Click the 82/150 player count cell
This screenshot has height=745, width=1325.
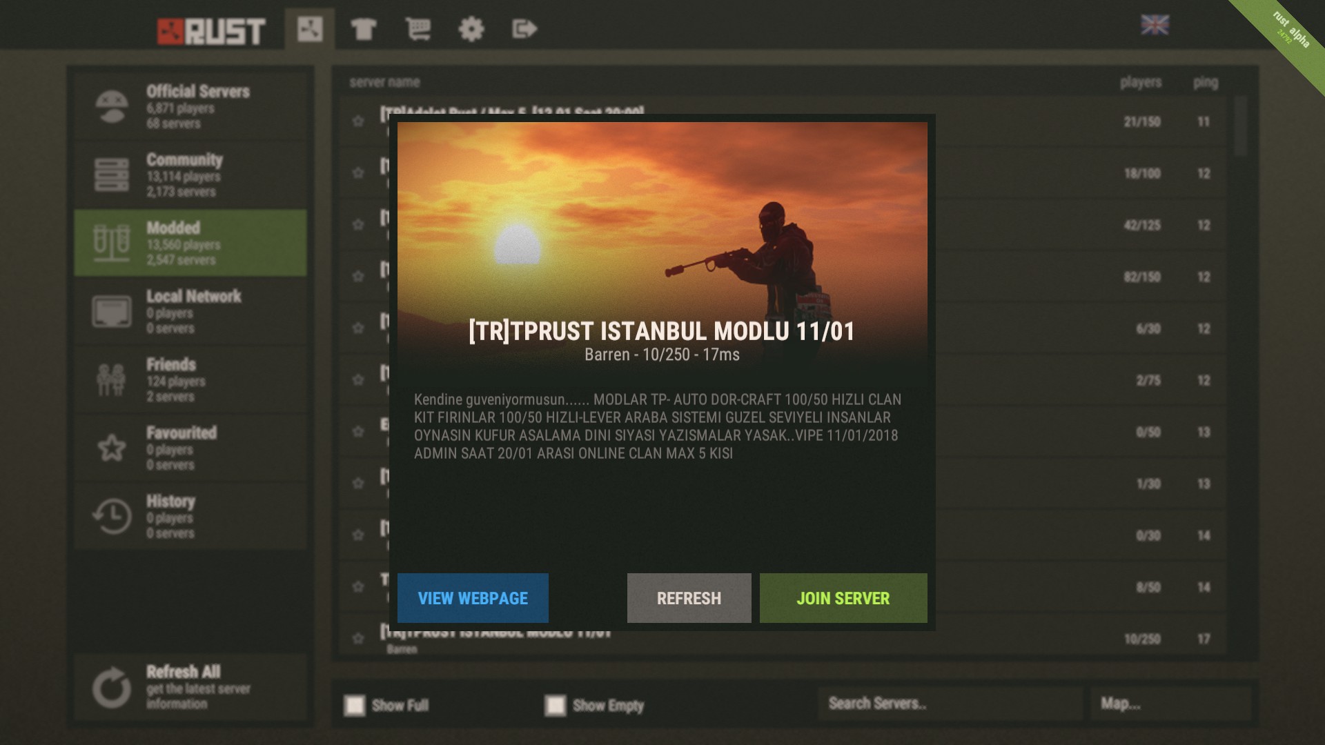[1142, 277]
